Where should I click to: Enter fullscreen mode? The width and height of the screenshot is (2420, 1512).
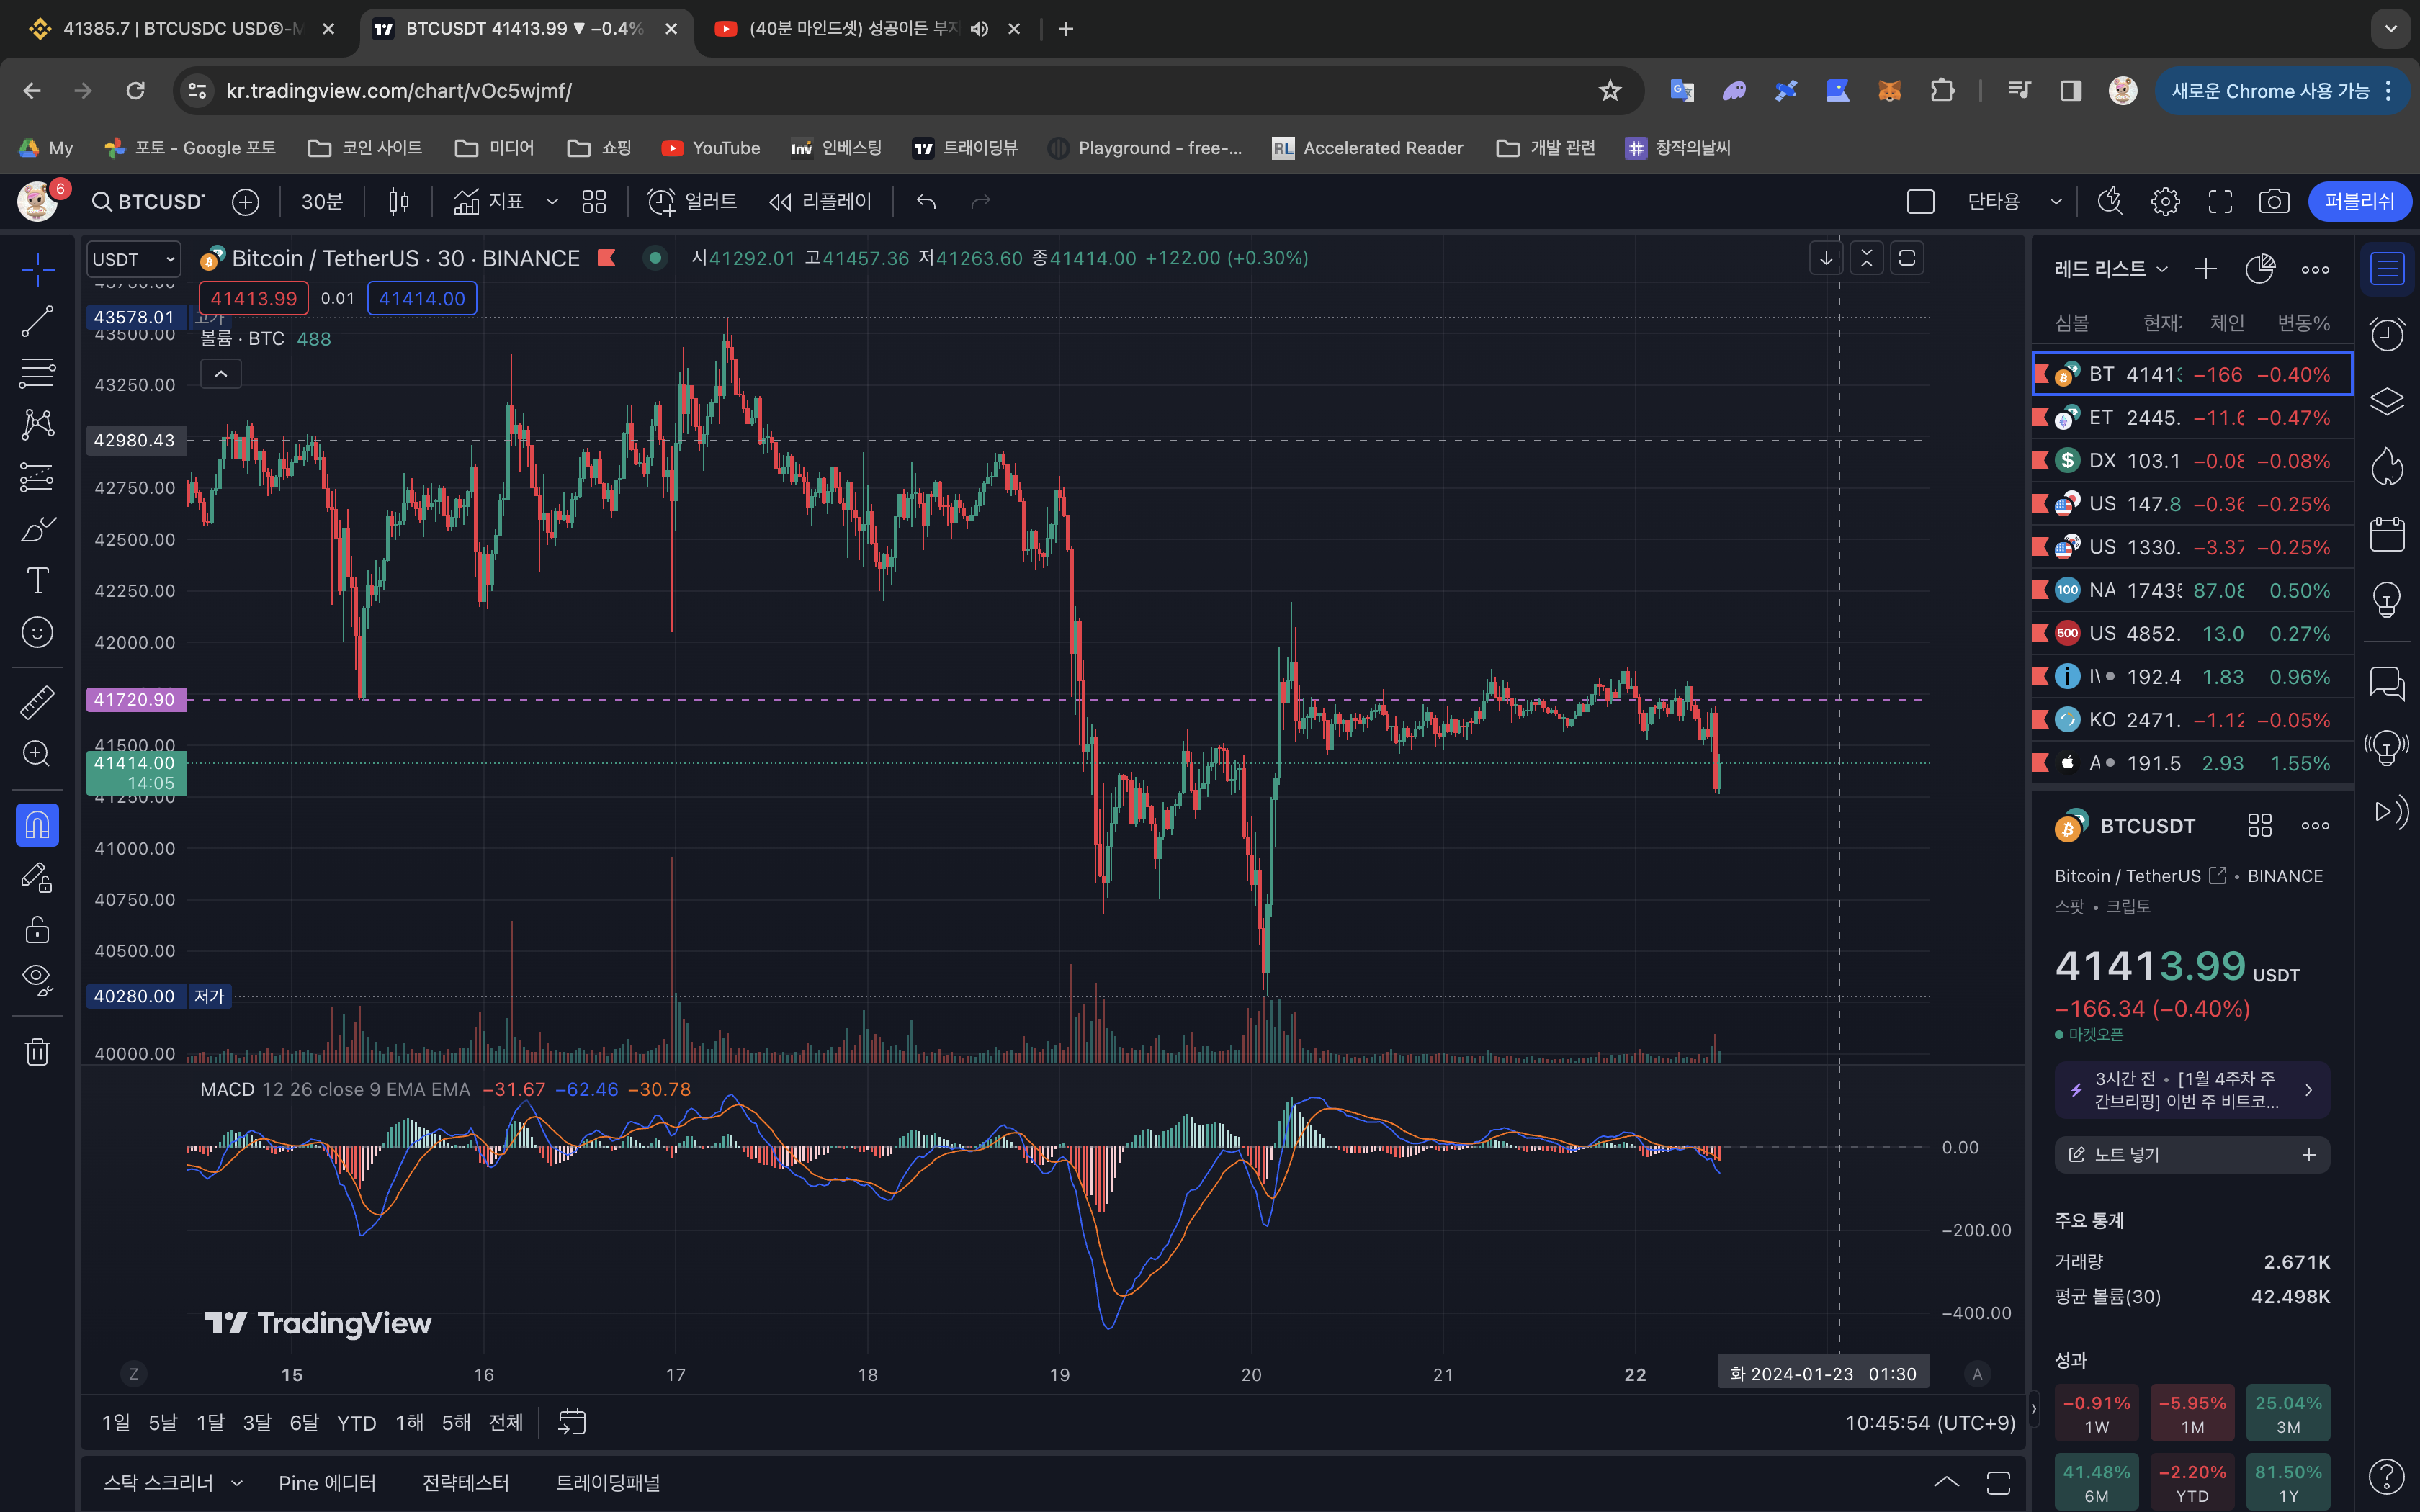coord(2220,202)
